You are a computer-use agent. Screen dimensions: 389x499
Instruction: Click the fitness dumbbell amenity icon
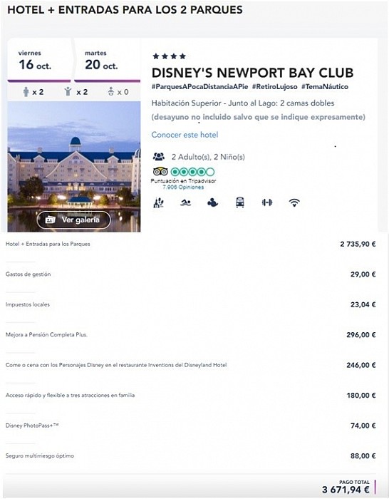point(267,202)
